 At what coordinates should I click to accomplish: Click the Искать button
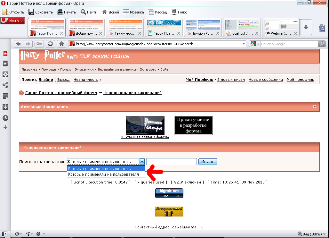pyautogui.click(x=208, y=162)
